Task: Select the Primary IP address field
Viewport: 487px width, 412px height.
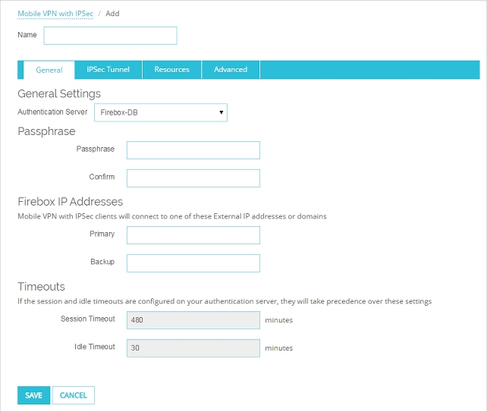Action: tap(193, 235)
